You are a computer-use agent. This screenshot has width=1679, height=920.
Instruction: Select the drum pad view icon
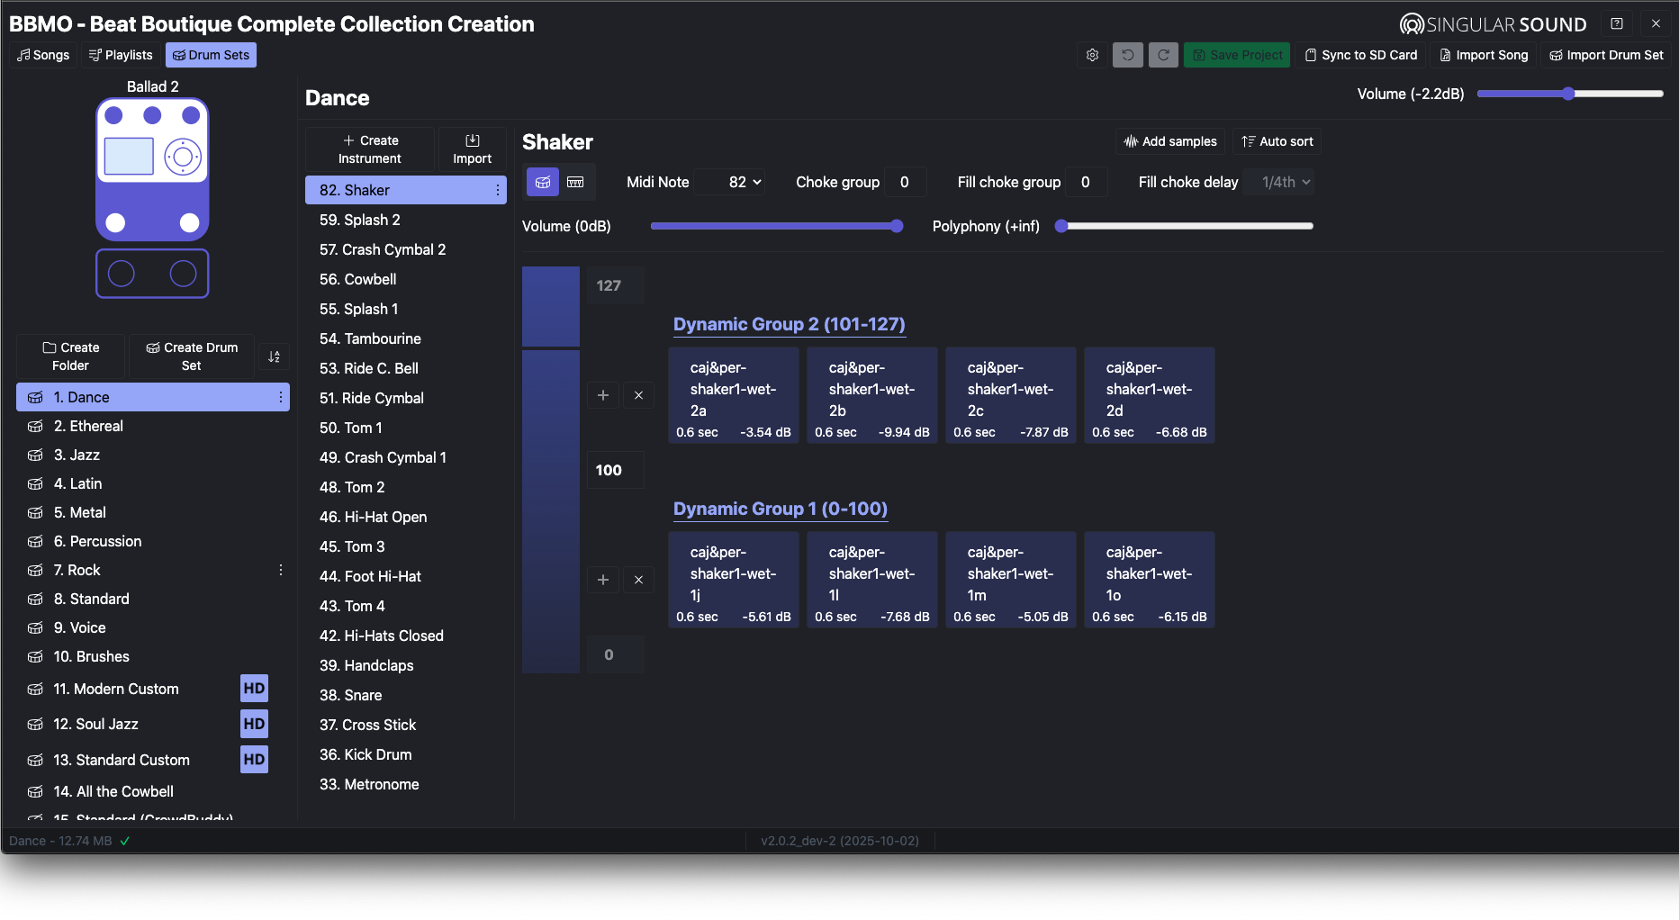(542, 181)
